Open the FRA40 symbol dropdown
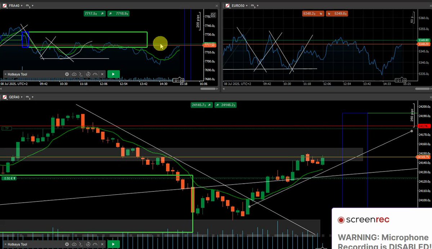The height and width of the screenshot is (249, 432). pos(16,5)
